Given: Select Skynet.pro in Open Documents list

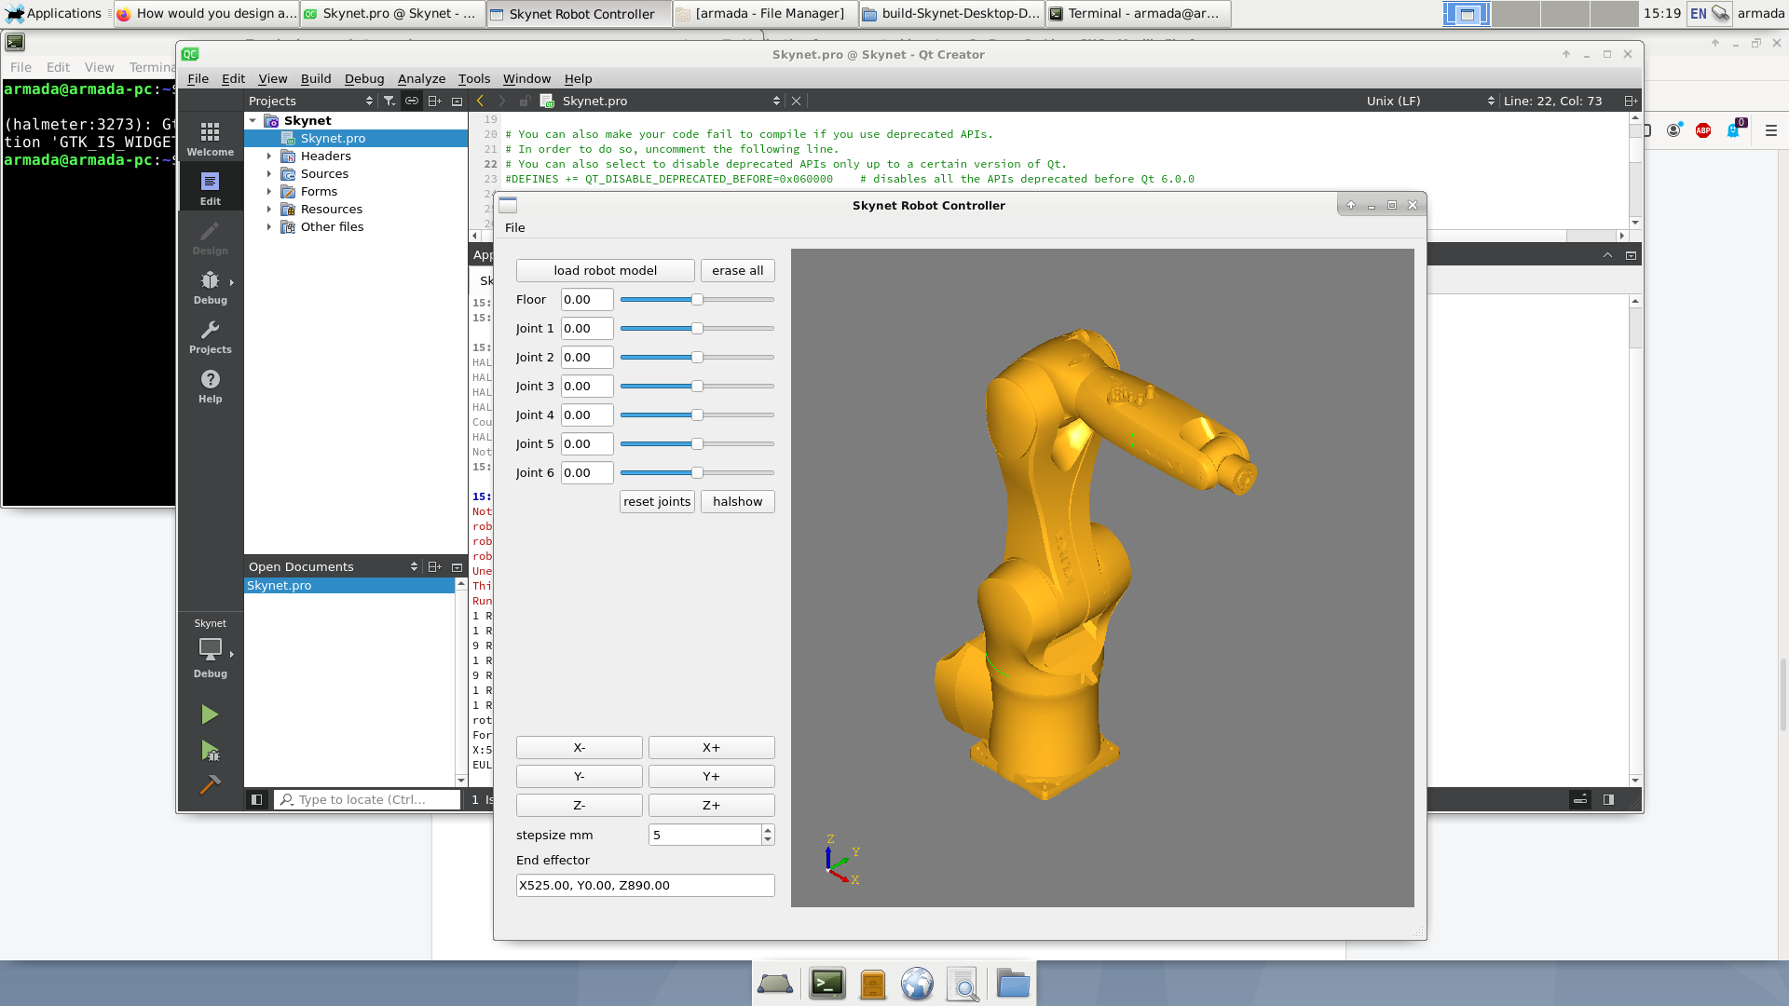Looking at the screenshot, I should (349, 585).
